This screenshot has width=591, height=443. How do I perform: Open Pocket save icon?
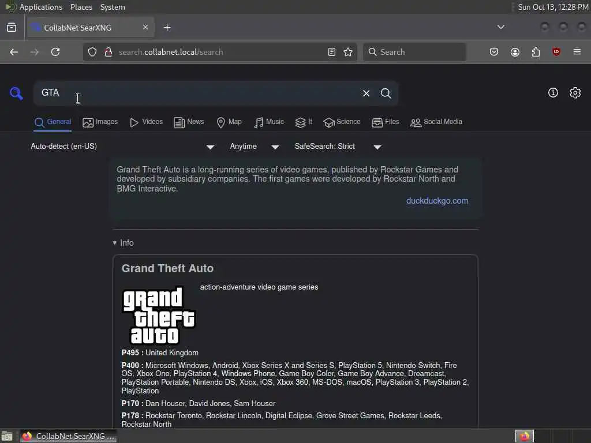[494, 52]
